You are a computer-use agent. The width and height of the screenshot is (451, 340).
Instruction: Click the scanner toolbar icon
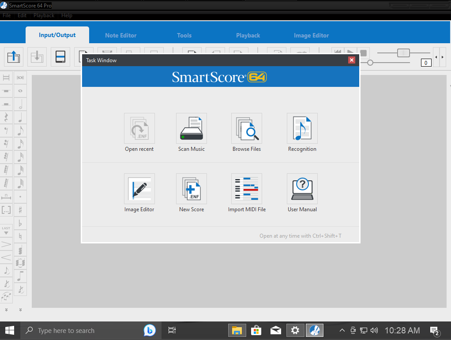point(60,56)
